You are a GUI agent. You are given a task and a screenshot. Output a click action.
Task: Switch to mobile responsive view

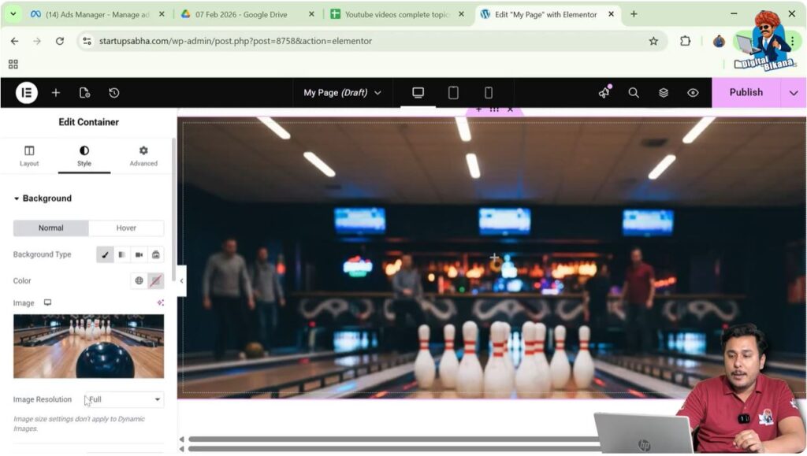(489, 92)
